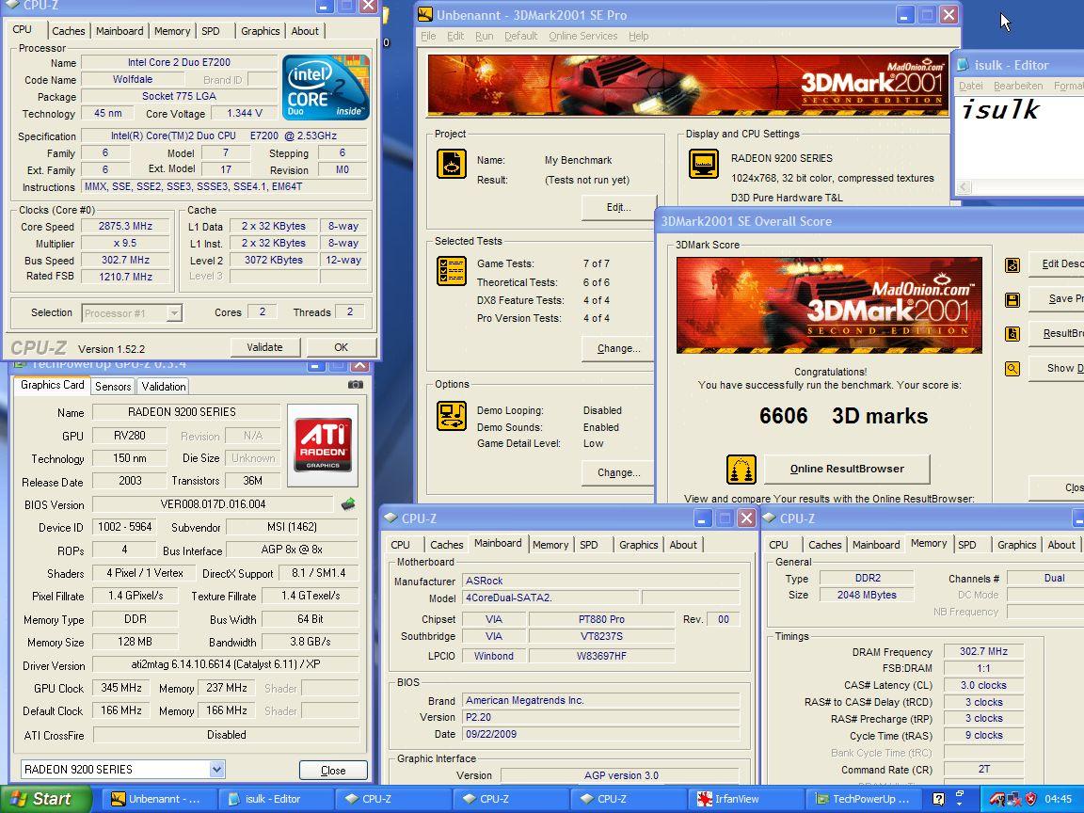Open the Processor #1 selection dropdown

click(174, 313)
